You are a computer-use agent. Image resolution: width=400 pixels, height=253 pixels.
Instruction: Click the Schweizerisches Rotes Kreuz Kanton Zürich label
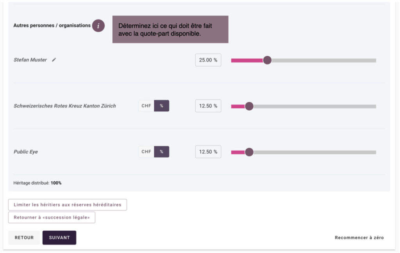[65, 106]
